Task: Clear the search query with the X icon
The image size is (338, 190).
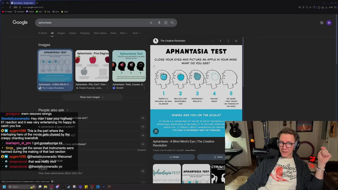Action: (151, 23)
